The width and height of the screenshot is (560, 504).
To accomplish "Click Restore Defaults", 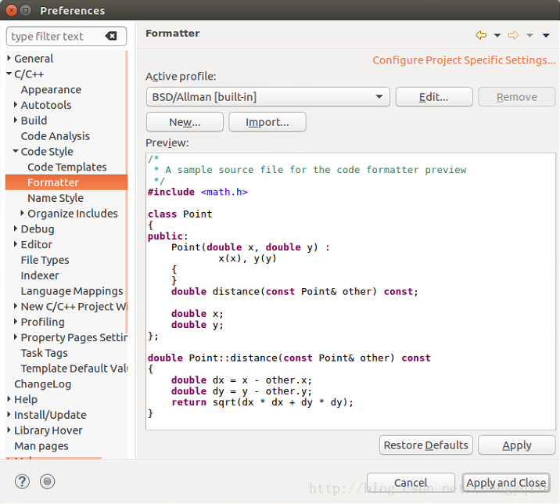I will 426,445.
